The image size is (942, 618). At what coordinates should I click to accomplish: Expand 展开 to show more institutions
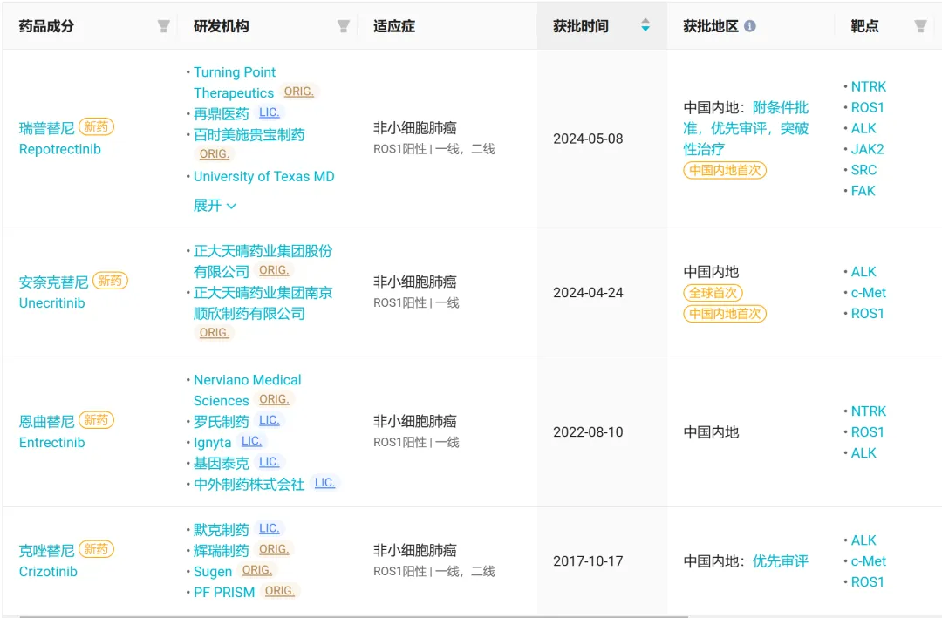[215, 206]
